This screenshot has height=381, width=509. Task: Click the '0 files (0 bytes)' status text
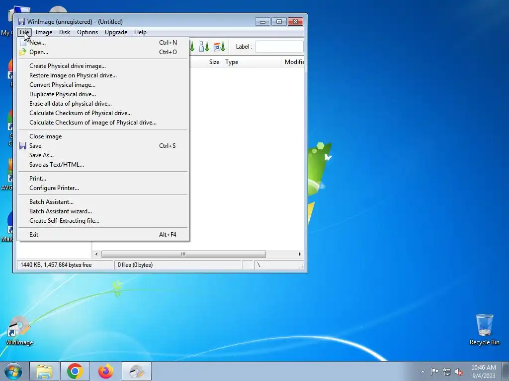tap(135, 265)
